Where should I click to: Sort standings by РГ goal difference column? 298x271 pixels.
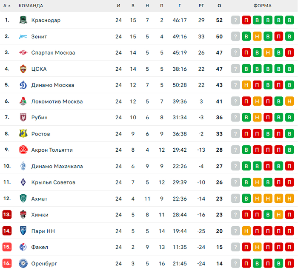tap(201, 6)
